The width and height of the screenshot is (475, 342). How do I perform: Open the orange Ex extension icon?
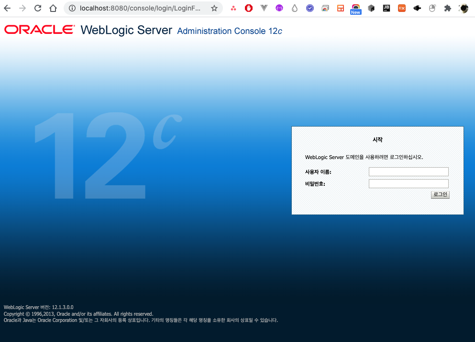click(x=402, y=8)
